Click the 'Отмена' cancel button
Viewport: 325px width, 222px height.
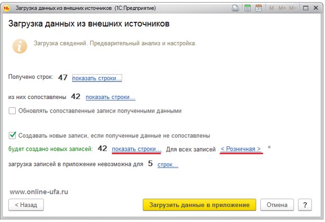[276, 205]
